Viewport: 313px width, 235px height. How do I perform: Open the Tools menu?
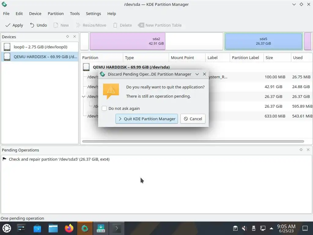(75, 13)
